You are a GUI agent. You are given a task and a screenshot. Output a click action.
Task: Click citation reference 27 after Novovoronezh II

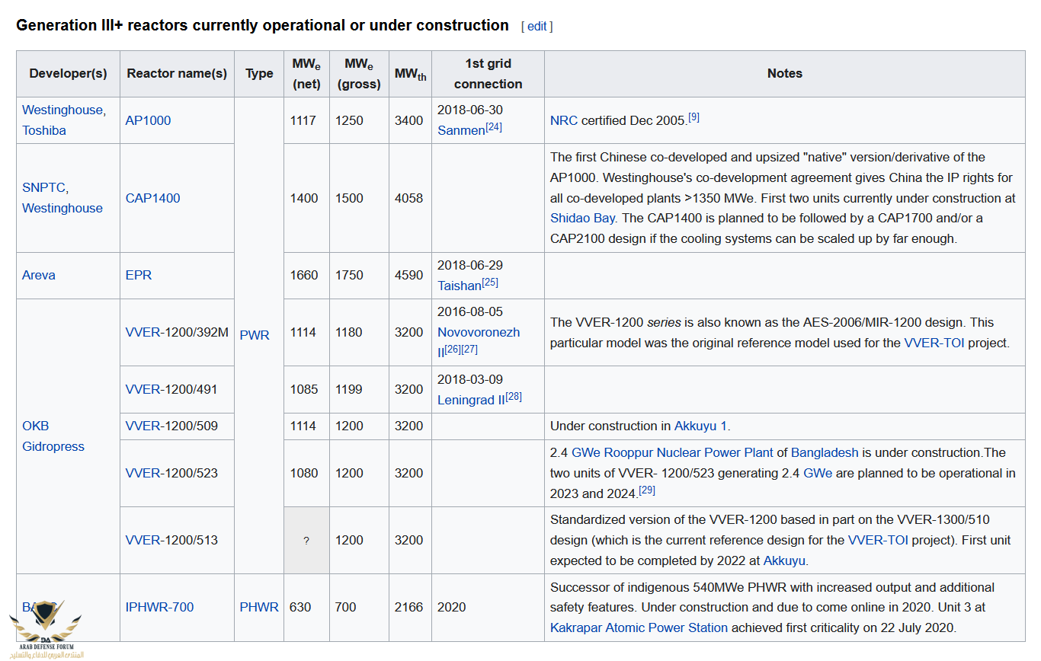pos(469,350)
